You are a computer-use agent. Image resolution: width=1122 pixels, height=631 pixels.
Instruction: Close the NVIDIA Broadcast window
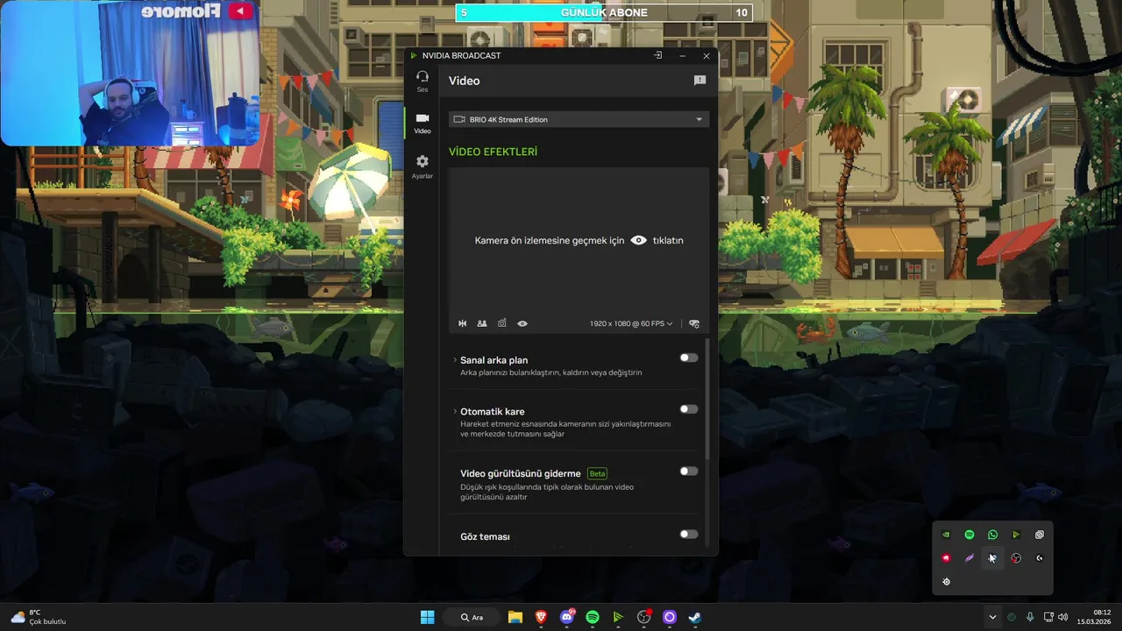(707, 55)
